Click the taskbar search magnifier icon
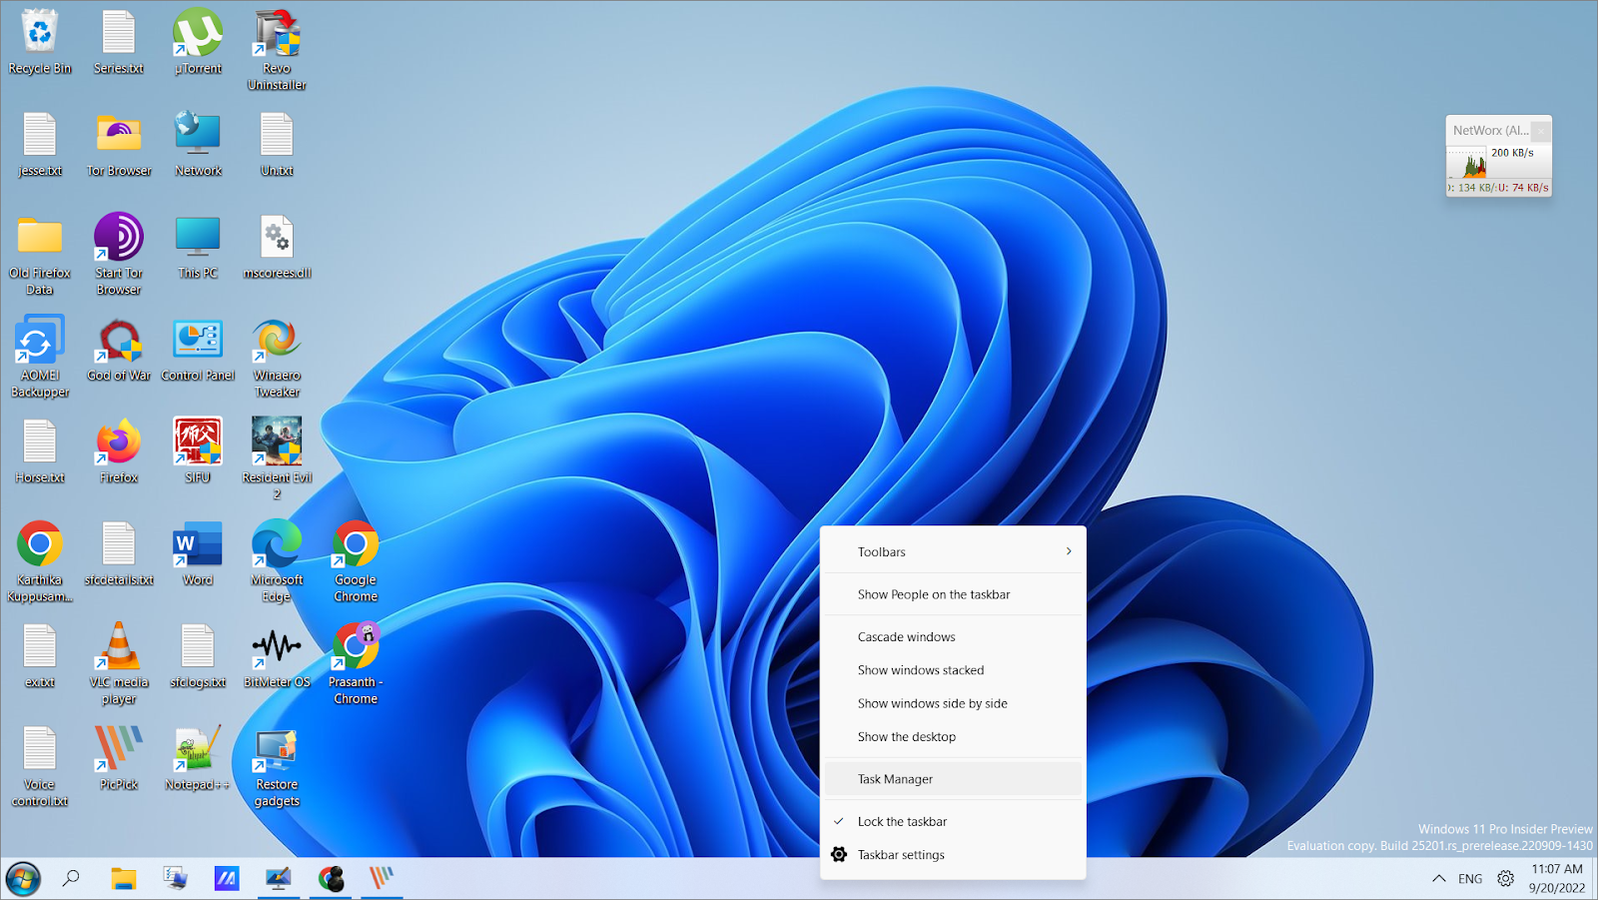This screenshot has height=900, width=1598. 71,879
